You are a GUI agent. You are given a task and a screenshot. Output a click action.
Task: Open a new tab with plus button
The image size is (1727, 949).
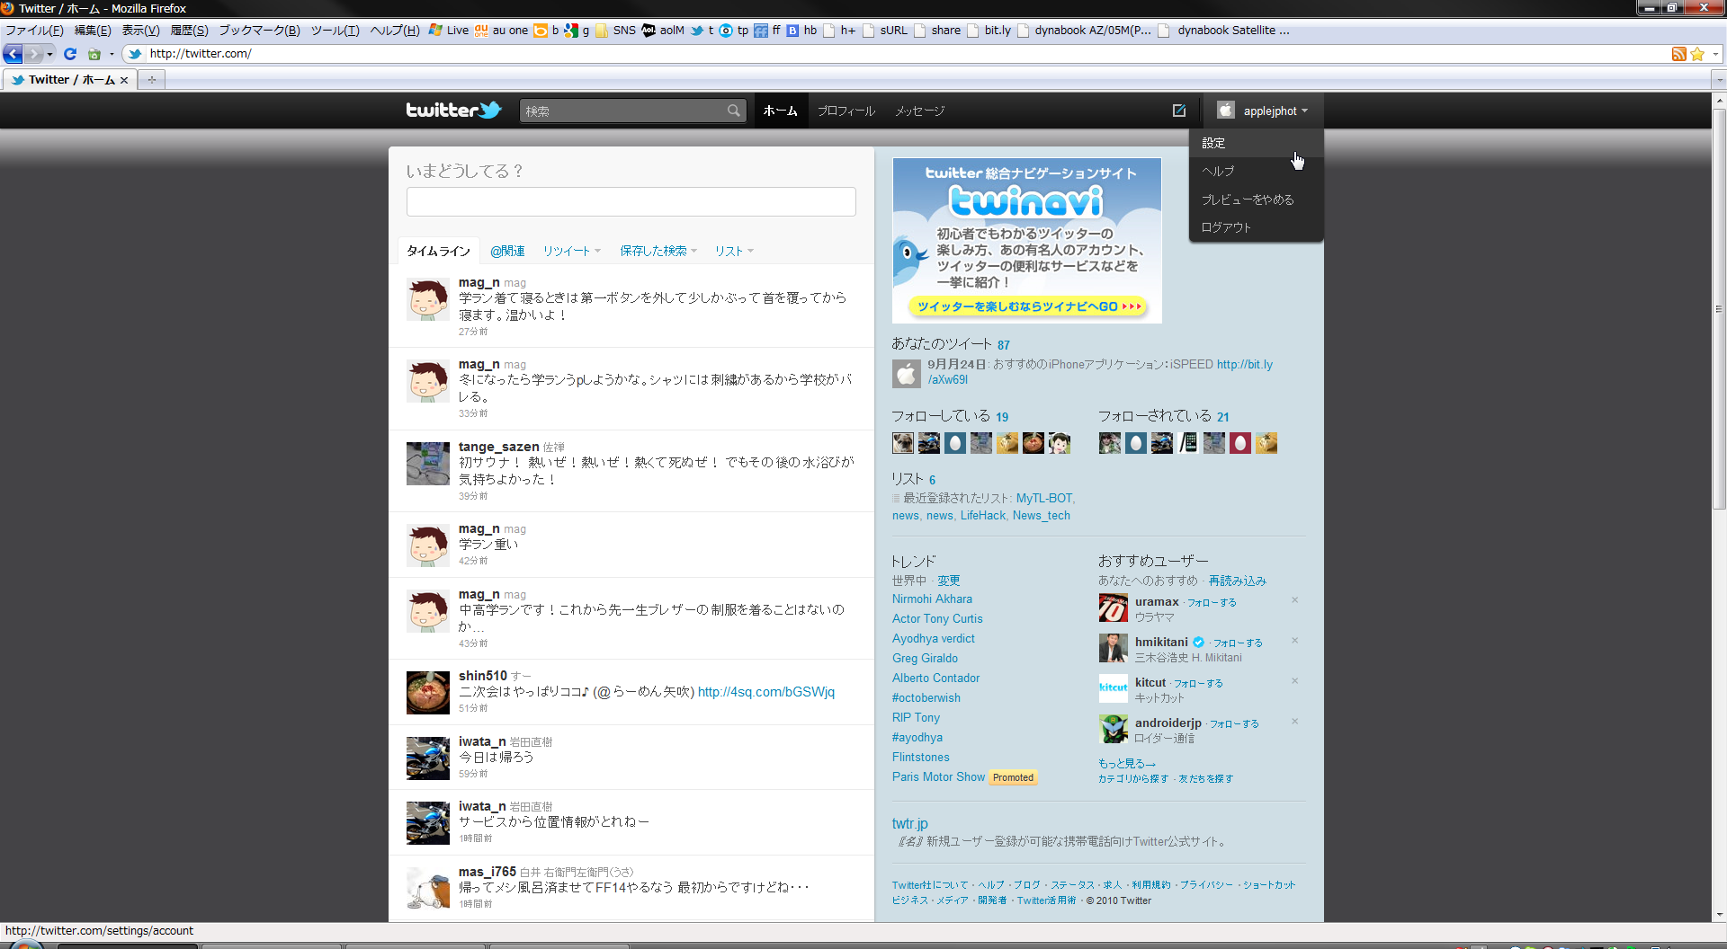152,80
